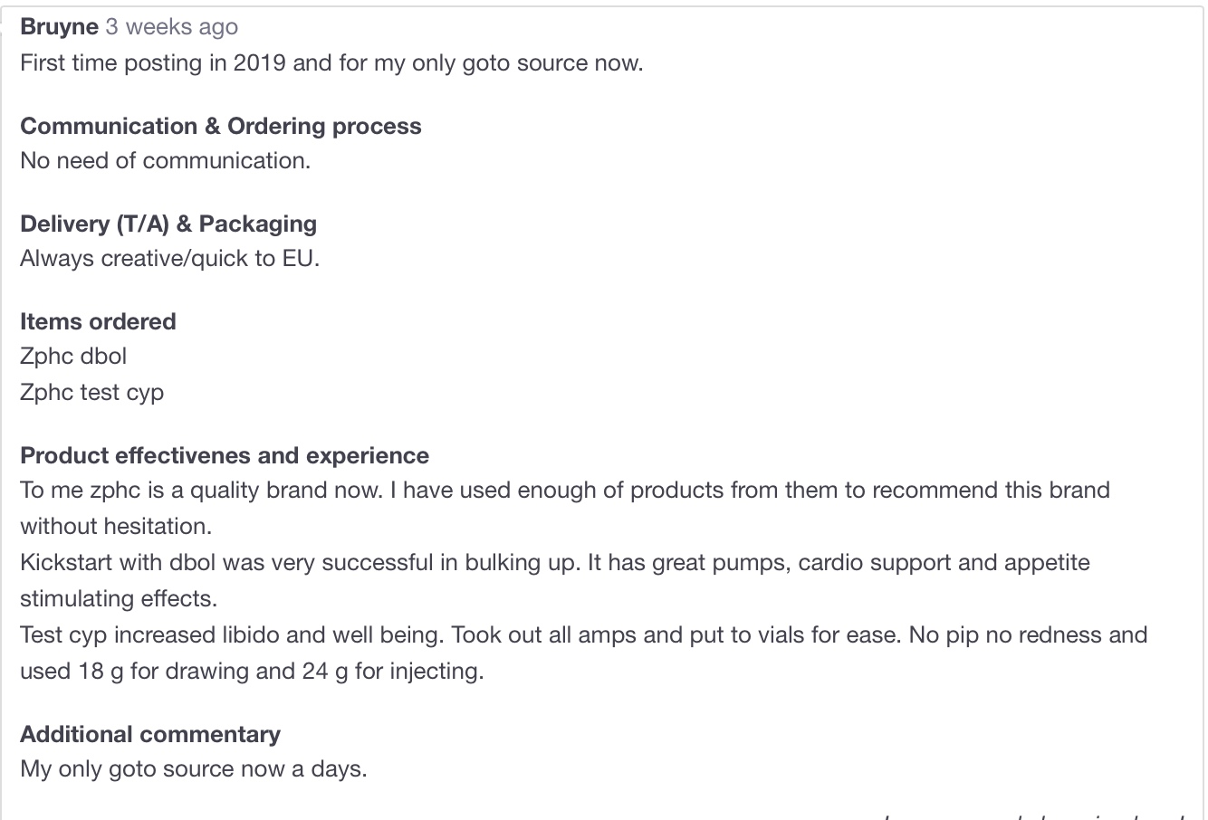Click the 'Additional commentary' heading
Screen dimensions: 1208x820
point(149,734)
